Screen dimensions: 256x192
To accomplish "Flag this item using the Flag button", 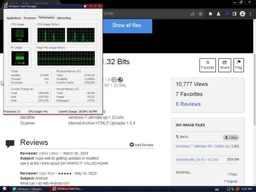I will (x=238, y=65).
